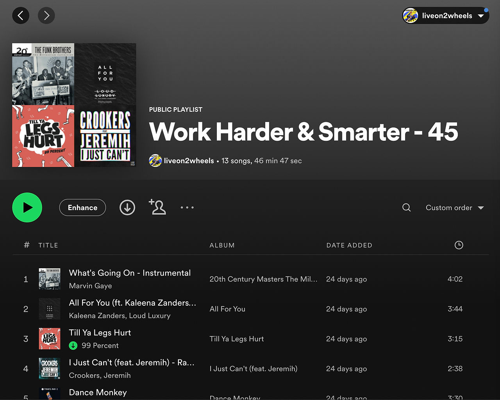500x400 pixels.
Task: Play the Work Harder & Smarter playlist
Action: coord(27,207)
